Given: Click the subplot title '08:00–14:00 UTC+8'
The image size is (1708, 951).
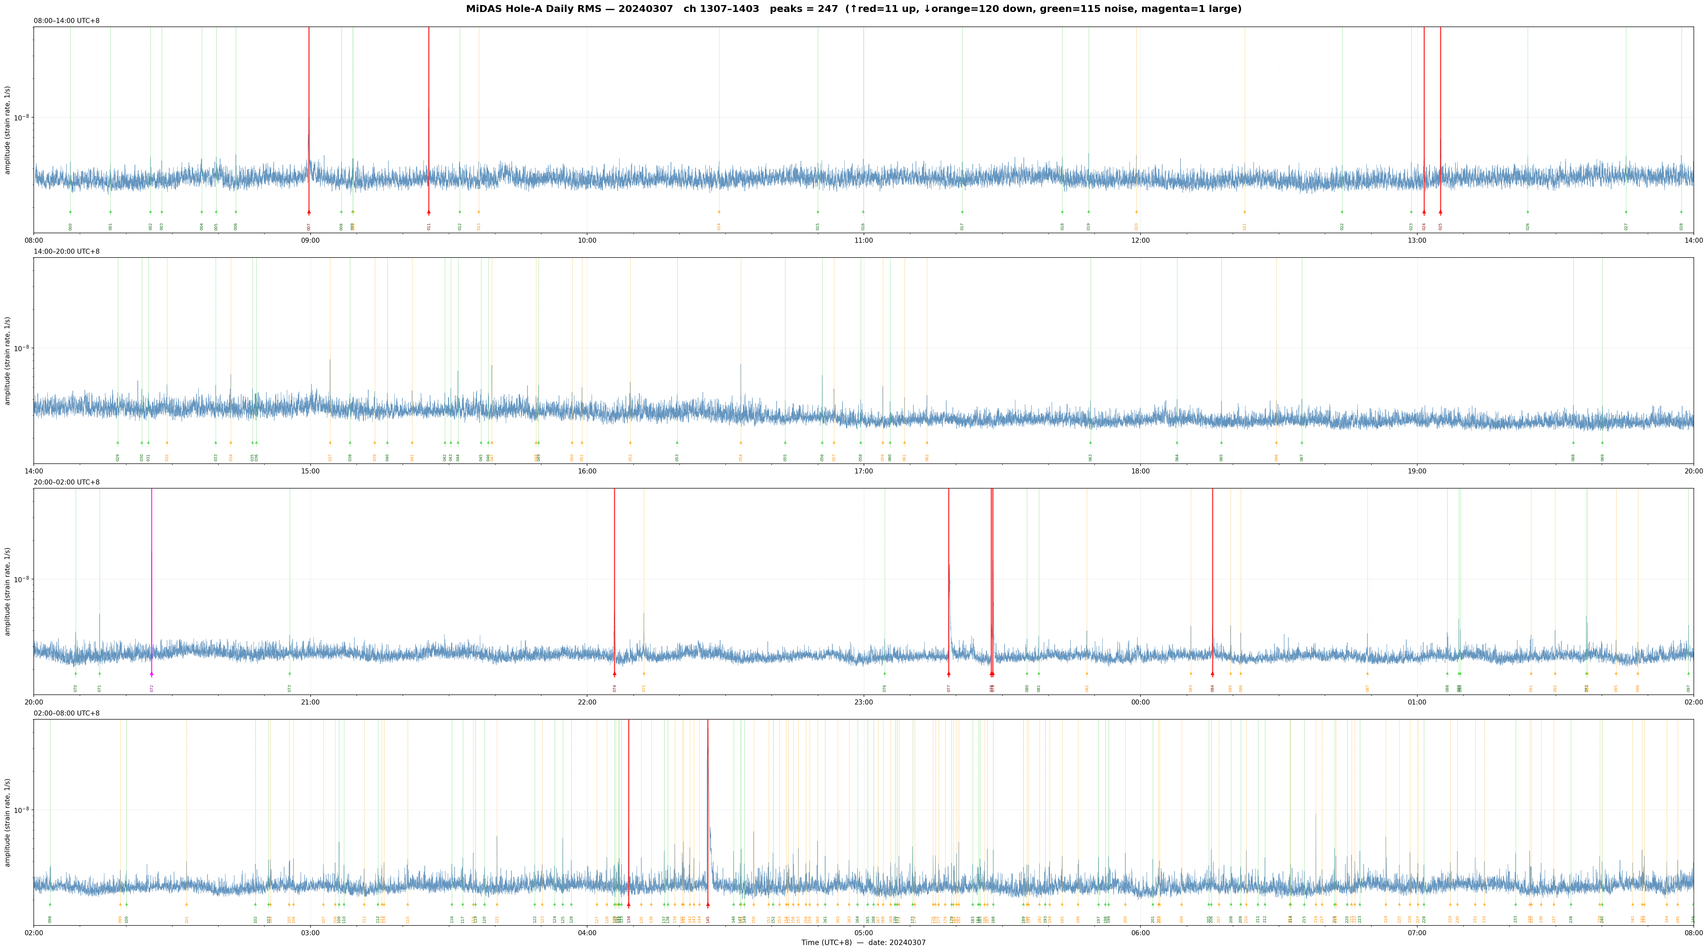Looking at the screenshot, I should pyautogui.click(x=67, y=21).
